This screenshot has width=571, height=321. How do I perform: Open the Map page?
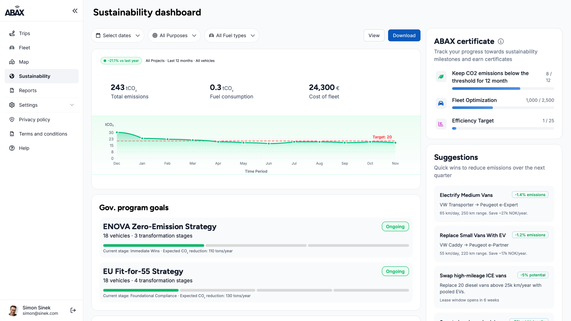24,62
